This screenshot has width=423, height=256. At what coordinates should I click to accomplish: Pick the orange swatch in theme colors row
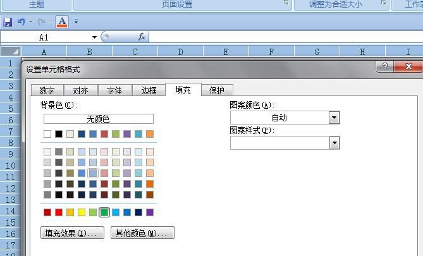coord(150,134)
